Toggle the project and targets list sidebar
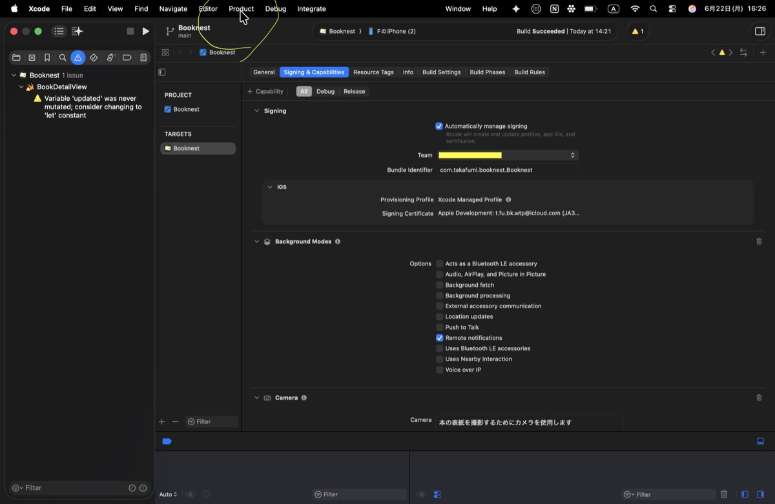Image resolution: width=775 pixels, height=504 pixels. pyautogui.click(x=162, y=72)
